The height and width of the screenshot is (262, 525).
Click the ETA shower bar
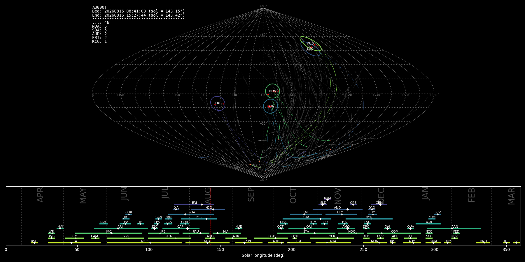click(x=74, y=243)
